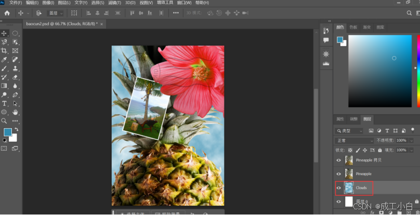Click the hue spectrum strip
The height and width of the screenshot is (215, 420).
tap(418, 71)
